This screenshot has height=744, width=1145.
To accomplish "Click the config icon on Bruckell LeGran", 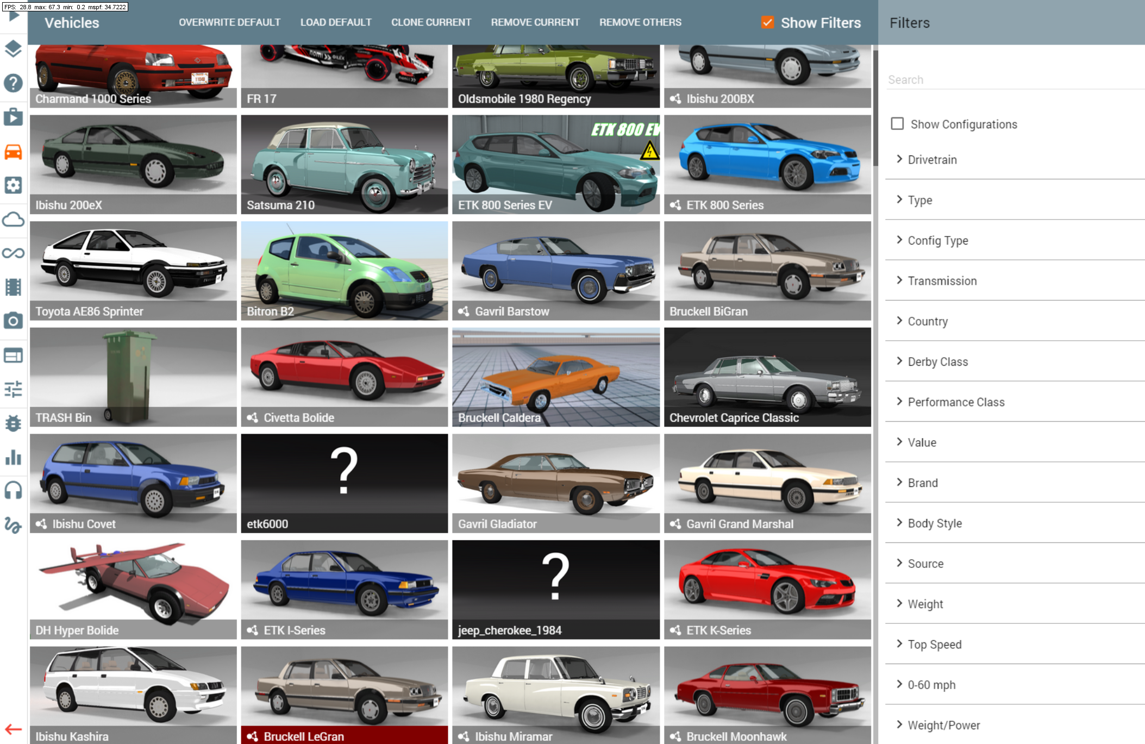I will coord(252,736).
